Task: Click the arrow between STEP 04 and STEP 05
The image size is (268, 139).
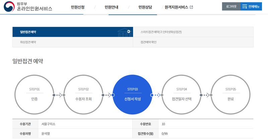Action: pos(206,95)
